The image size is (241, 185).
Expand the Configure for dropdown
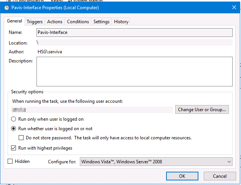pos(156,162)
